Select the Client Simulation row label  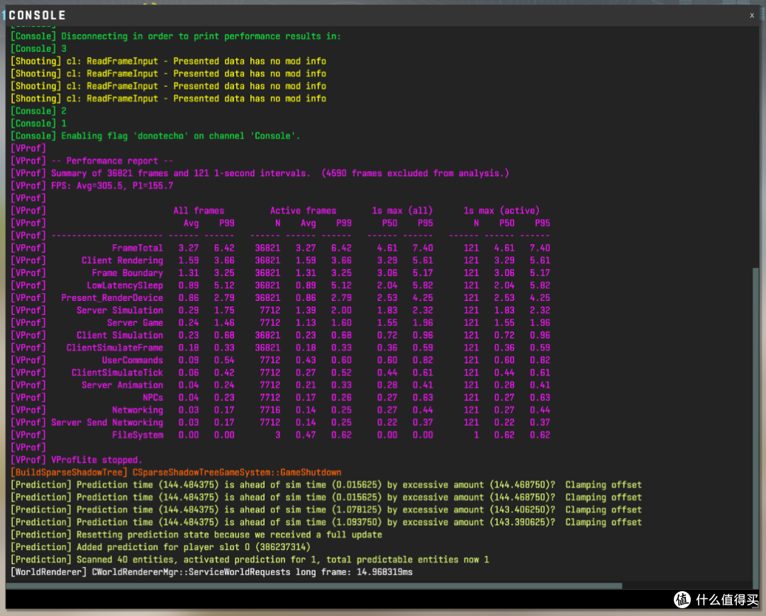coord(120,336)
